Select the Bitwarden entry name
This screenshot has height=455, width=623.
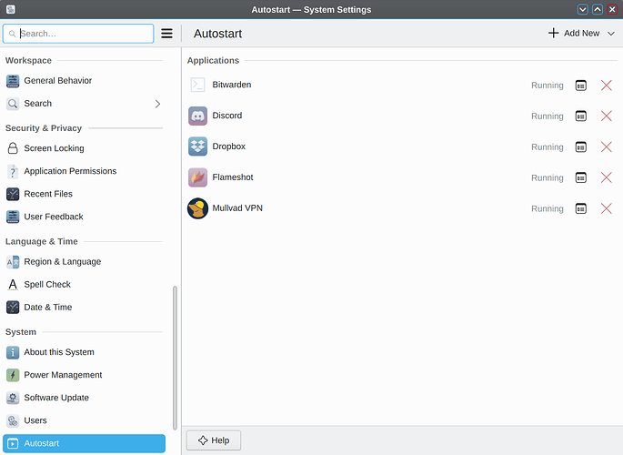[x=232, y=85]
